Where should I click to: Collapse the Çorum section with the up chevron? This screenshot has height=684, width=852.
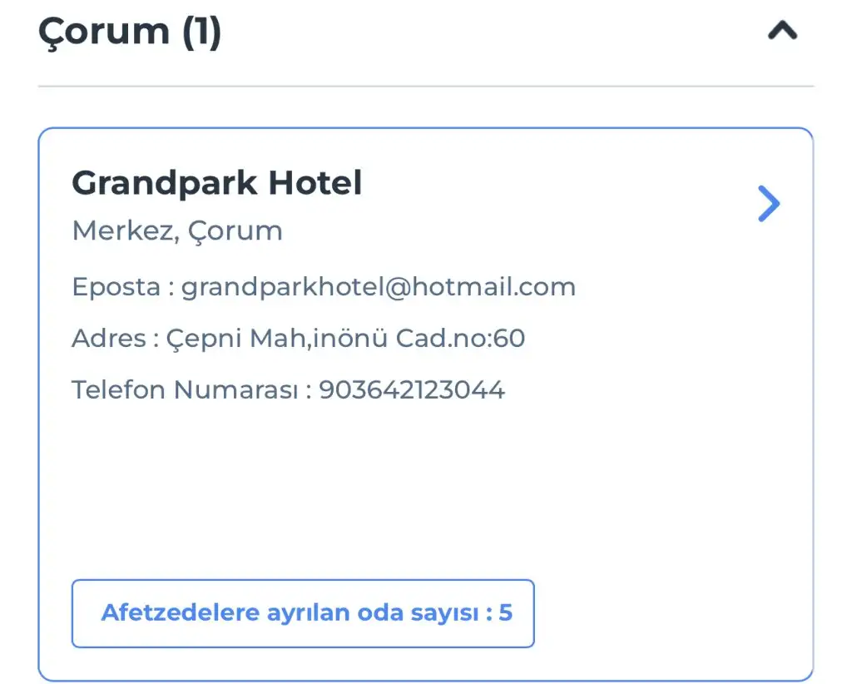pos(782,32)
